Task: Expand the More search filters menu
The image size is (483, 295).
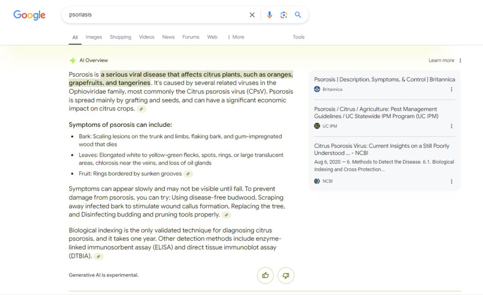Action: point(236,37)
